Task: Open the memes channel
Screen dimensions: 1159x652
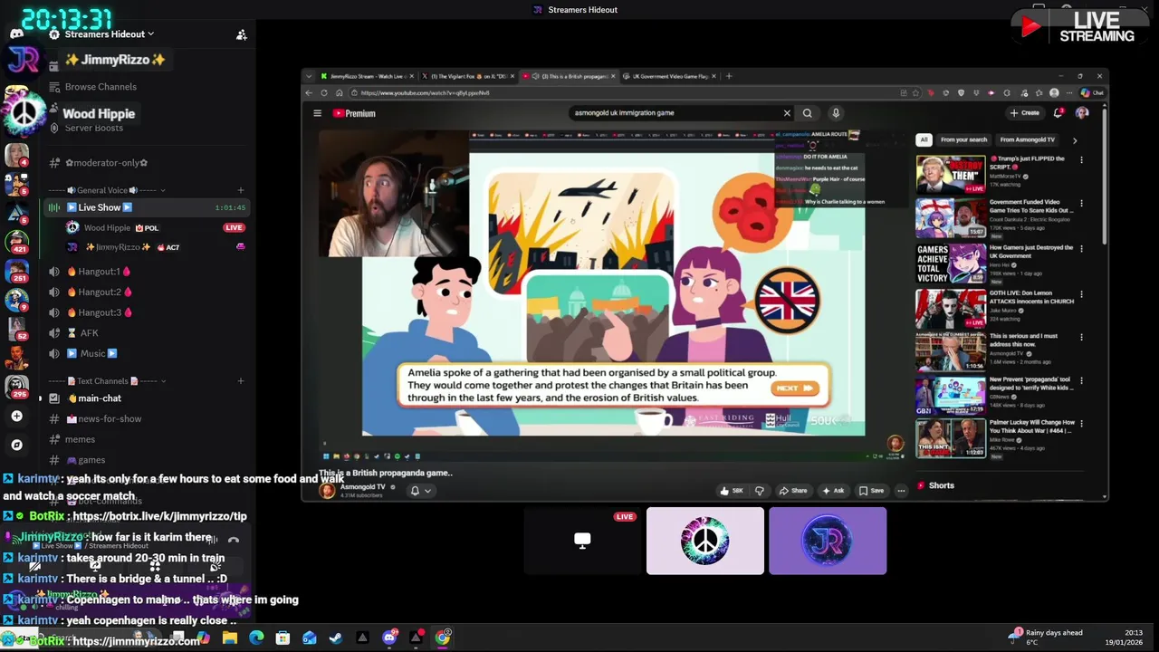Action: 80,439
